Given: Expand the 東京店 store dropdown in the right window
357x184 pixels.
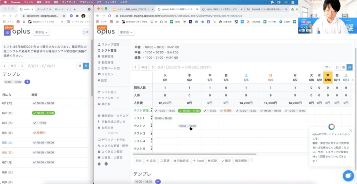Looking at the screenshot, I should [127, 32].
